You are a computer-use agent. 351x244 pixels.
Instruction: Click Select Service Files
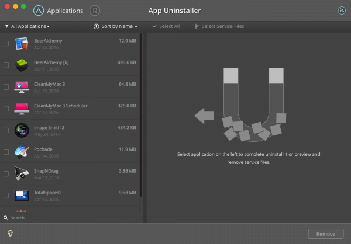[219, 26]
